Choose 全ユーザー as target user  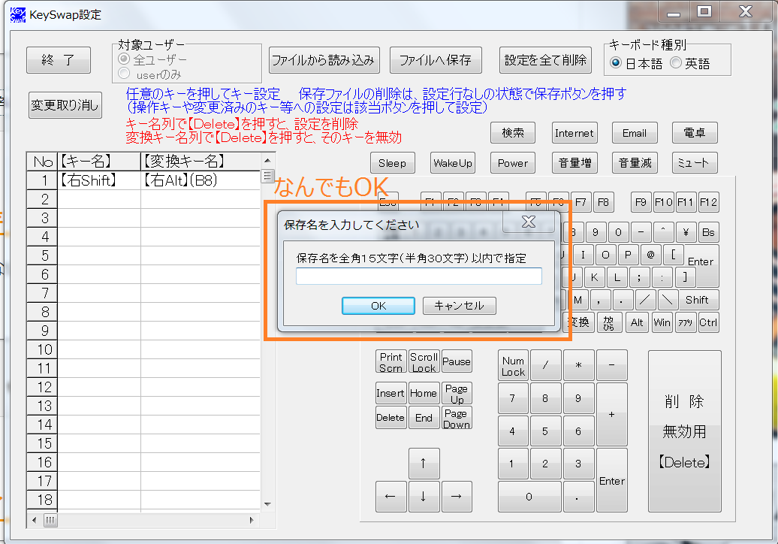[x=125, y=59]
